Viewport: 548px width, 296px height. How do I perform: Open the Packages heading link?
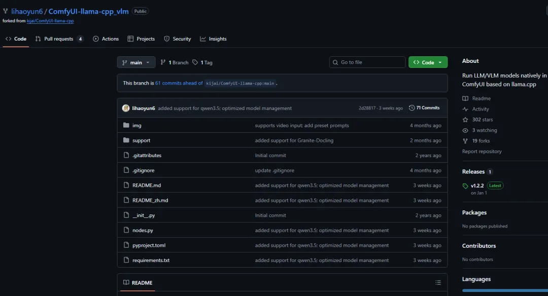pos(474,212)
